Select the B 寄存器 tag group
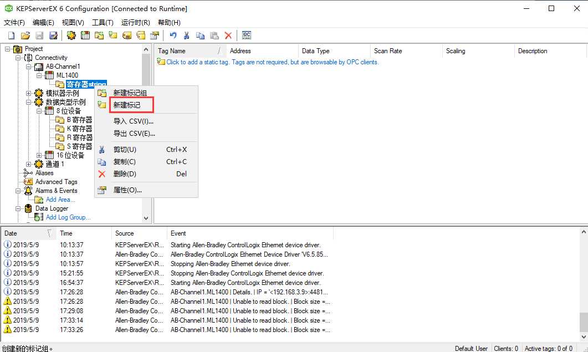This screenshot has height=352, width=588. point(79,120)
